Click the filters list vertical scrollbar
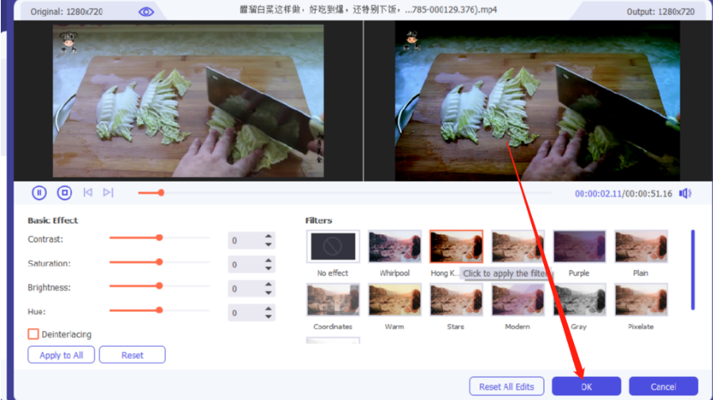 (x=692, y=270)
